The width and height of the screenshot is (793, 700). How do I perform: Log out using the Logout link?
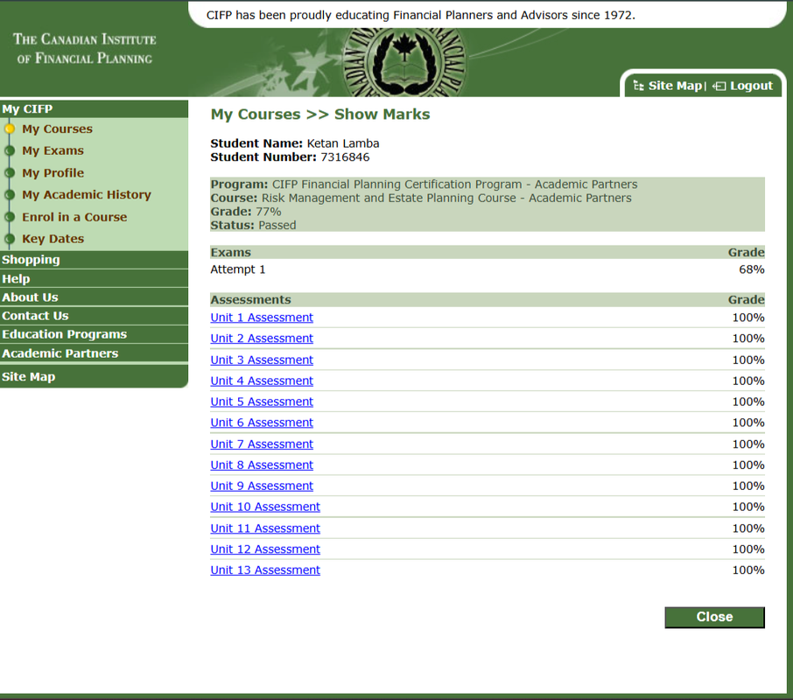751,86
